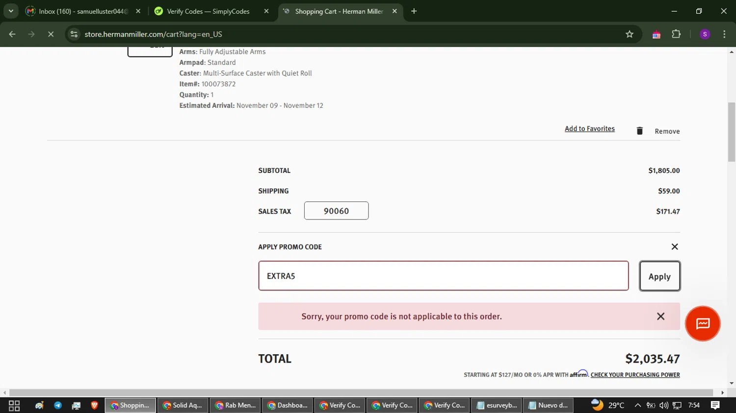
Task: Open the shopping extension icon
Action: point(656,34)
